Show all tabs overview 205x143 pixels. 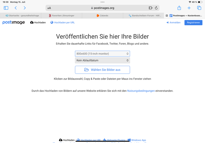tap(199, 8)
